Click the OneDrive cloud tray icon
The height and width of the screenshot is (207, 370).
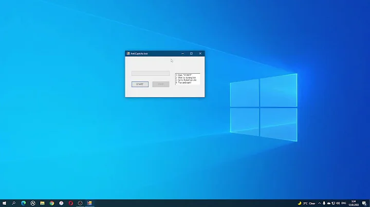(x=329, y=203)
